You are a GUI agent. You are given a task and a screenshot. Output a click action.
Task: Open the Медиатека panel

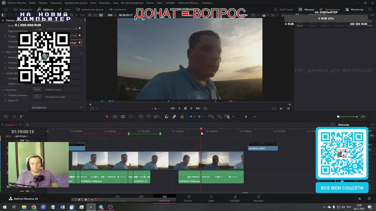tap(22, 9)
